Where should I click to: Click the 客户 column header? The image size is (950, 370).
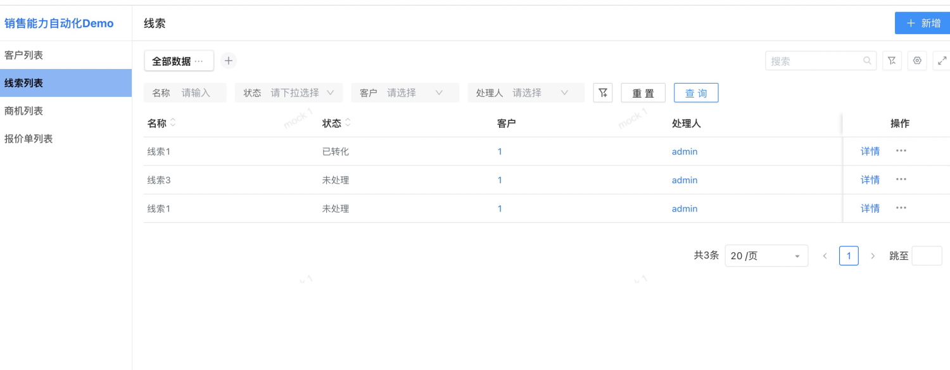[506, 123]
